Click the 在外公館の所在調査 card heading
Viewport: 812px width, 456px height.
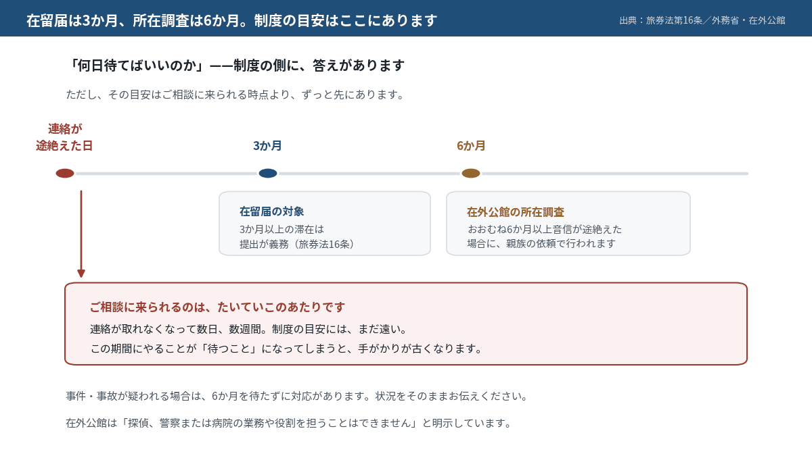pyautogui.click(x=516, y=212)
